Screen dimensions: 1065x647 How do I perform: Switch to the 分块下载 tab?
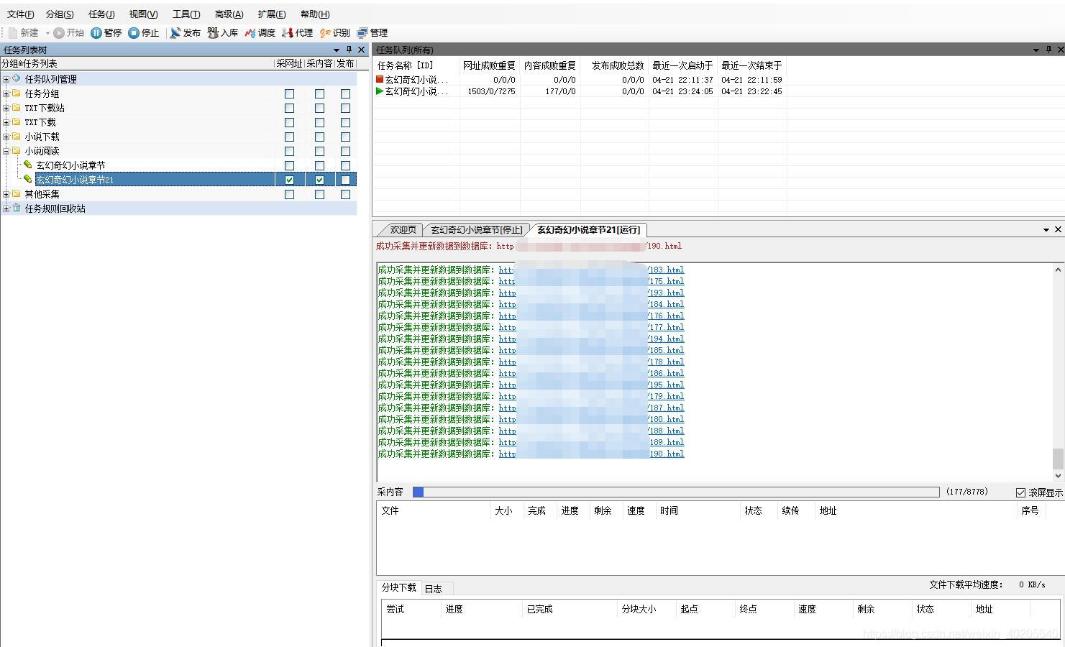[x=399, y=588]
